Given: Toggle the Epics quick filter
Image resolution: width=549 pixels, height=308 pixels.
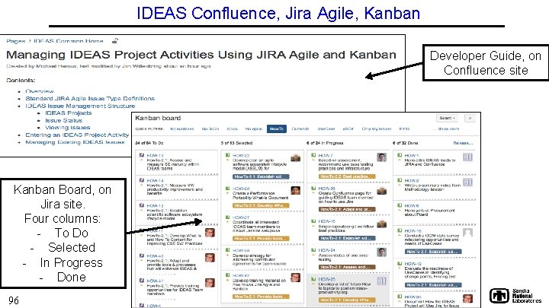Looking at the screenshot, I should point(232,129).
